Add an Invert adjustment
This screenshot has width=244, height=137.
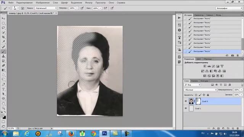pyautogui.click(x=205, y=76)
